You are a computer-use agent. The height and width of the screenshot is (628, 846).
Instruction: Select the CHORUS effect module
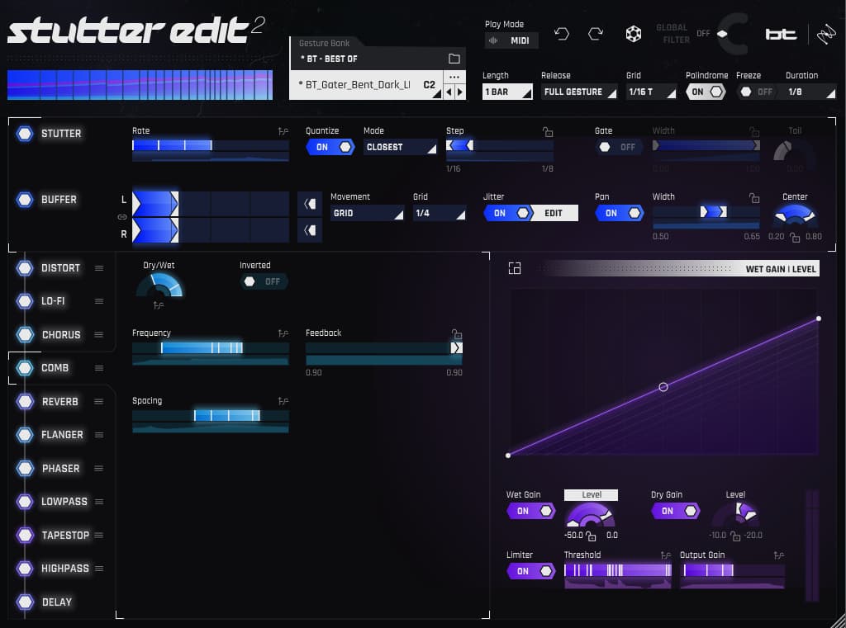[61, 335]
